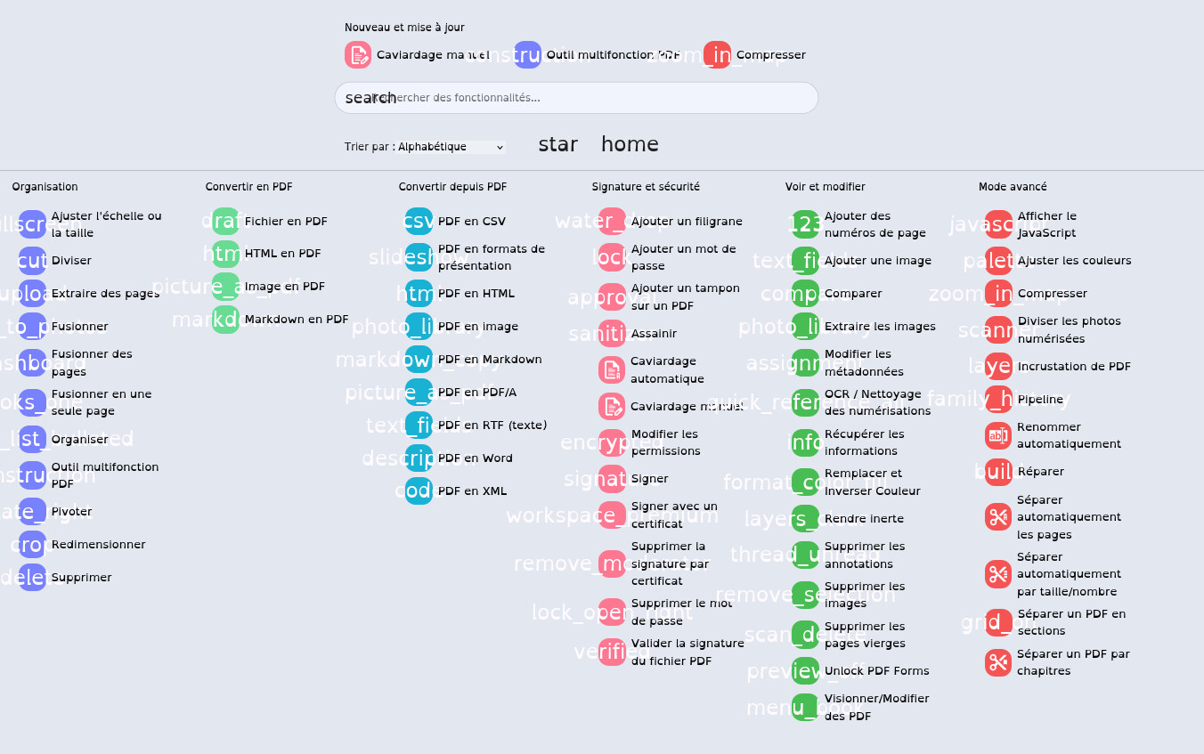Screen dimensions: 1204x754
Task: Click the home icon next to star
Action: click(630, 144)
